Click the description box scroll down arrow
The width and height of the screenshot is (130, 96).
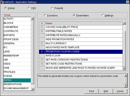(126, 86)
